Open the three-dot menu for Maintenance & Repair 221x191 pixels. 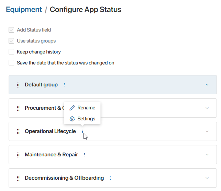[x=85, y=155]
